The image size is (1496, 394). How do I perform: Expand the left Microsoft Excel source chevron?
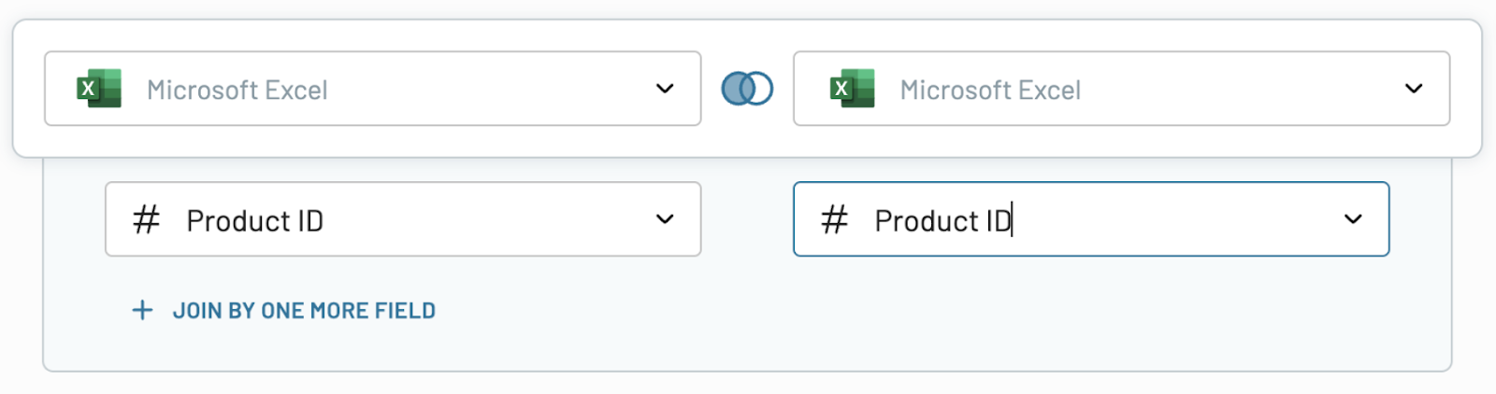665,89
